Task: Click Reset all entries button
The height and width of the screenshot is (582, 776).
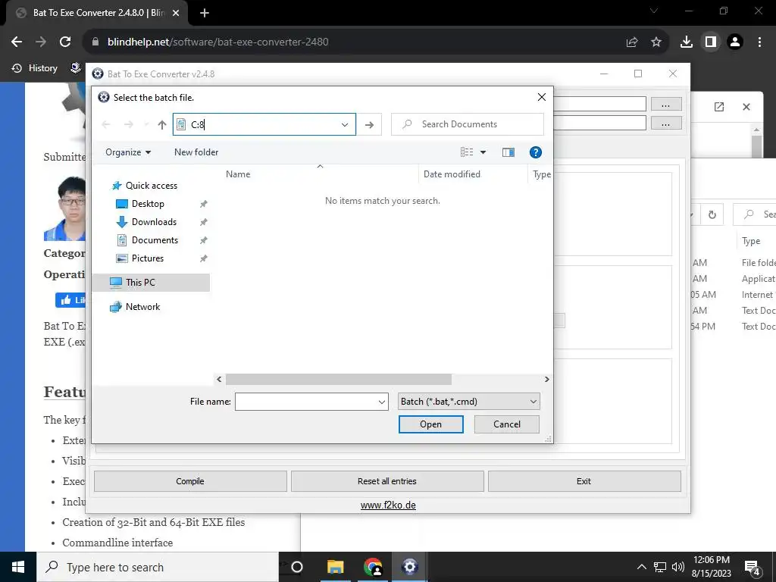Action: [387, 481]
